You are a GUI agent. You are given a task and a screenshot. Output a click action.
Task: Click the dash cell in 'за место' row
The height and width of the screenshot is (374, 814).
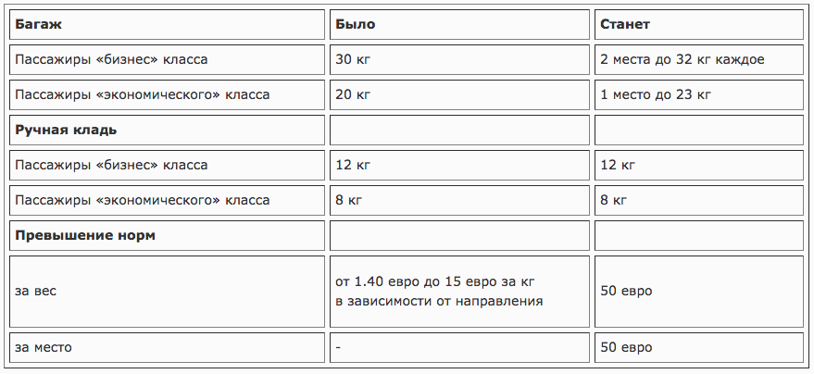459,347
